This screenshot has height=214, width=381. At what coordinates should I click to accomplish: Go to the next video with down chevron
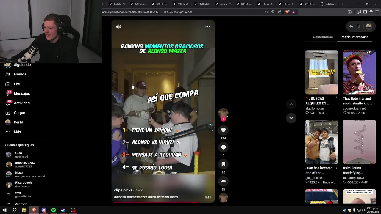click(291, 118)
